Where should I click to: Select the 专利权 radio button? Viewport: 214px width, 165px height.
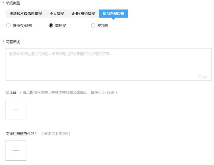point(93,26)
